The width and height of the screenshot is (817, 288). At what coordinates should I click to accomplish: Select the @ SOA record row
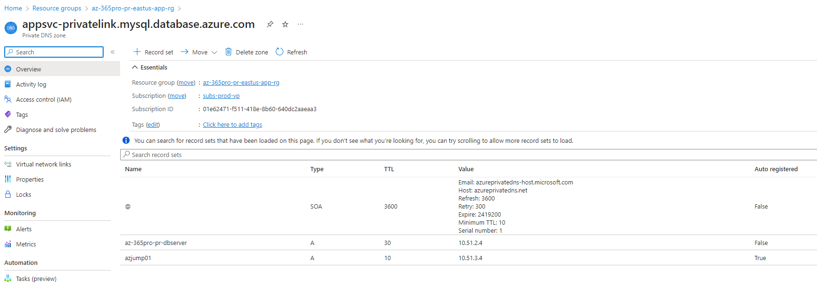click(x=468, y=206)
